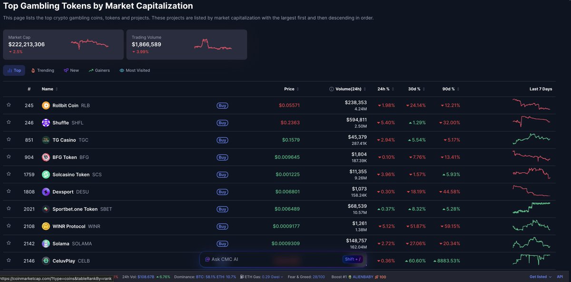This screenshot has height=282, width=571.
Task: Toggle watchlist star for BFG Token
Action: [9, 157]
